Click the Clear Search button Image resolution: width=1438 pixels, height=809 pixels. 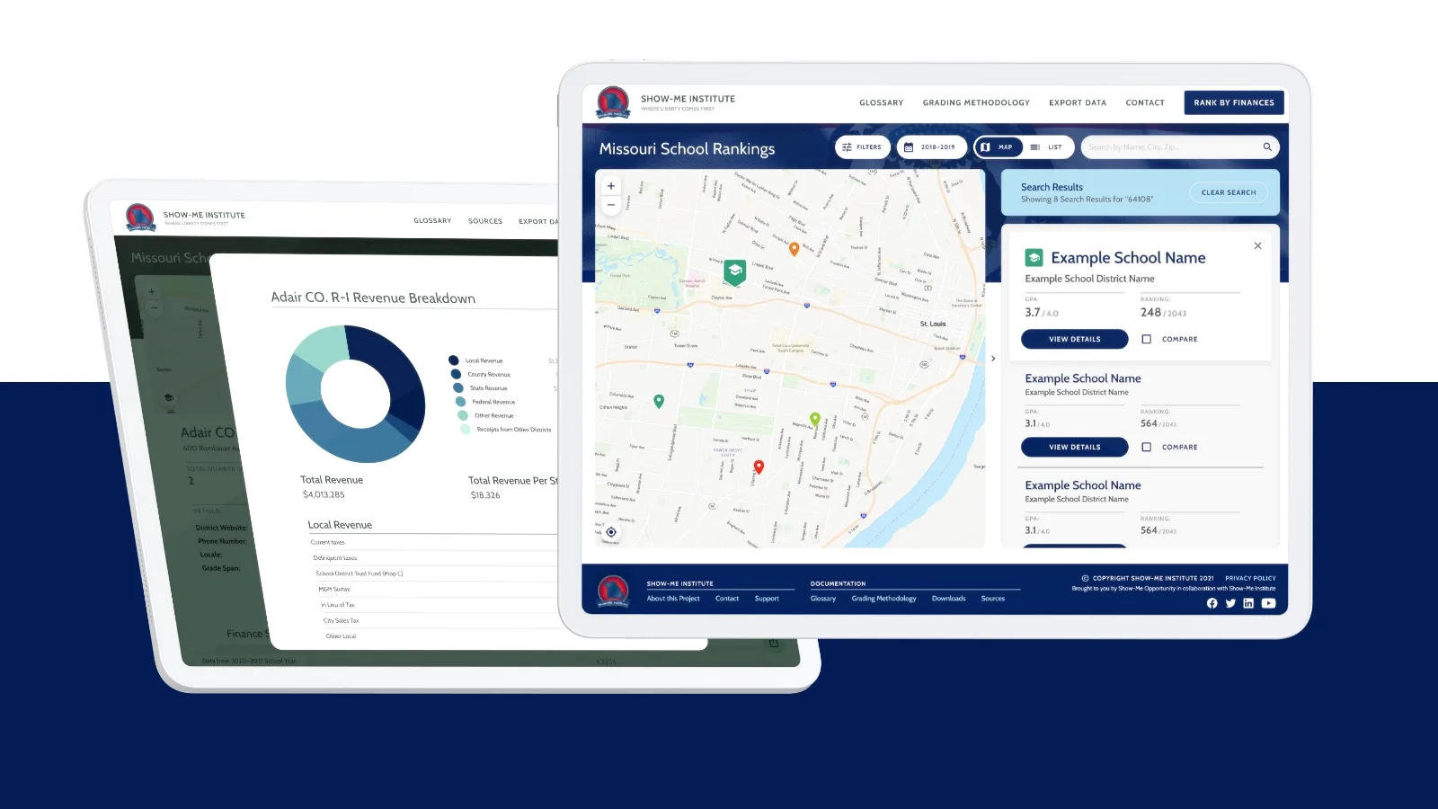[1229, 192]
